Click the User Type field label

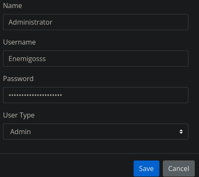pyautogui.click(x=19, y=115)
